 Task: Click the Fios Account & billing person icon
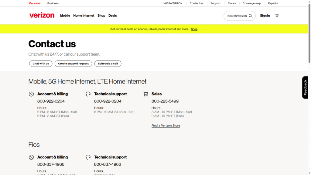point(31,157)
